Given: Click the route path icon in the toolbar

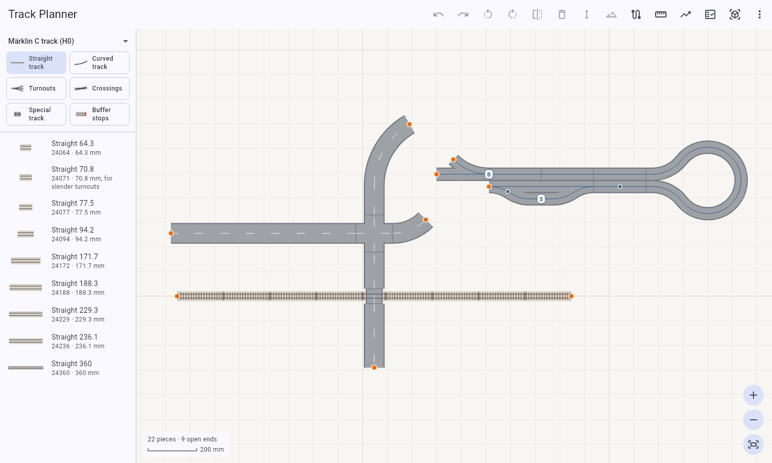Looking at the screenshot, I should tap(636, 14).
